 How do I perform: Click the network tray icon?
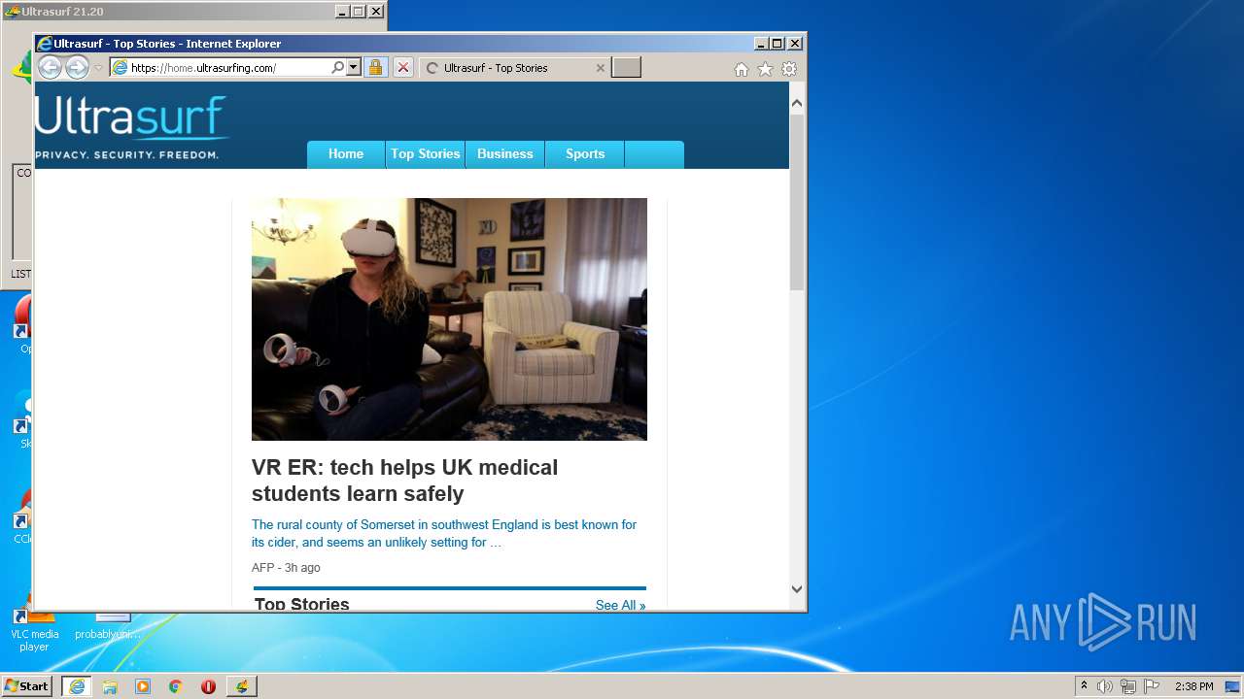(x=1128, y=686)
